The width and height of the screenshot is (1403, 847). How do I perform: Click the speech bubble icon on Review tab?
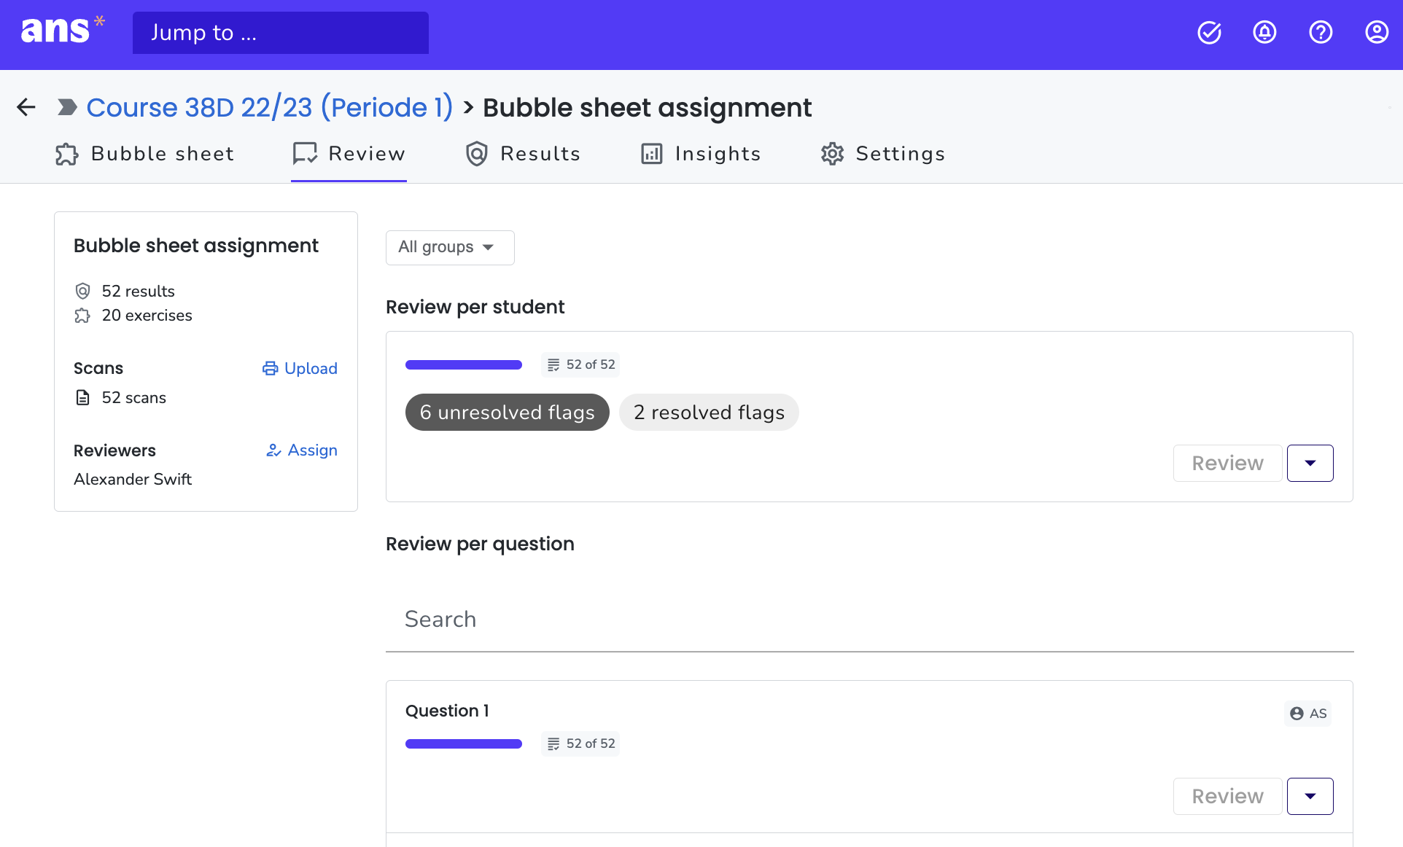pos(305,154)
